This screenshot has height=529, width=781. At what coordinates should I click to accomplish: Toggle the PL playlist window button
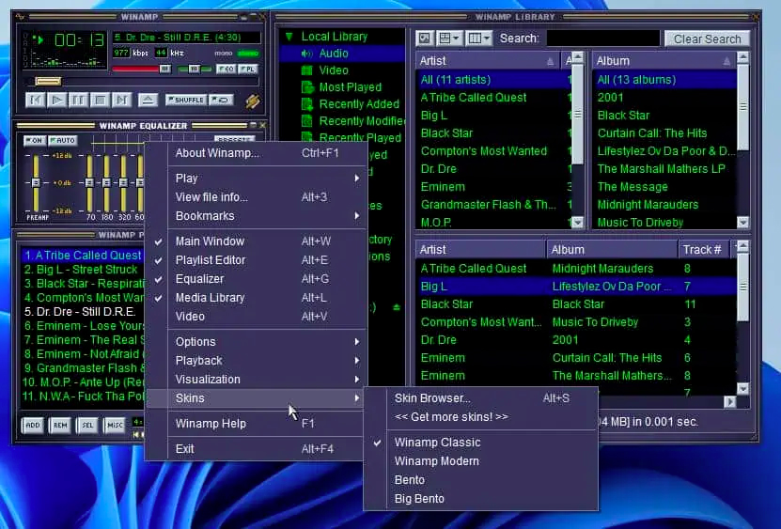click(x=247, y=69)
